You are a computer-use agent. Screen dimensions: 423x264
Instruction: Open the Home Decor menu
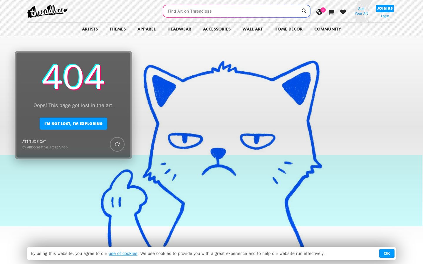(x=288, y=29)
